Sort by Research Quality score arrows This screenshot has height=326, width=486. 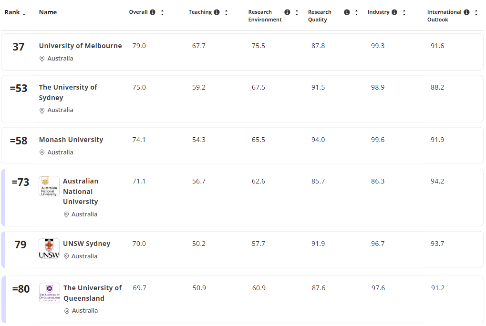pos(356,12)
